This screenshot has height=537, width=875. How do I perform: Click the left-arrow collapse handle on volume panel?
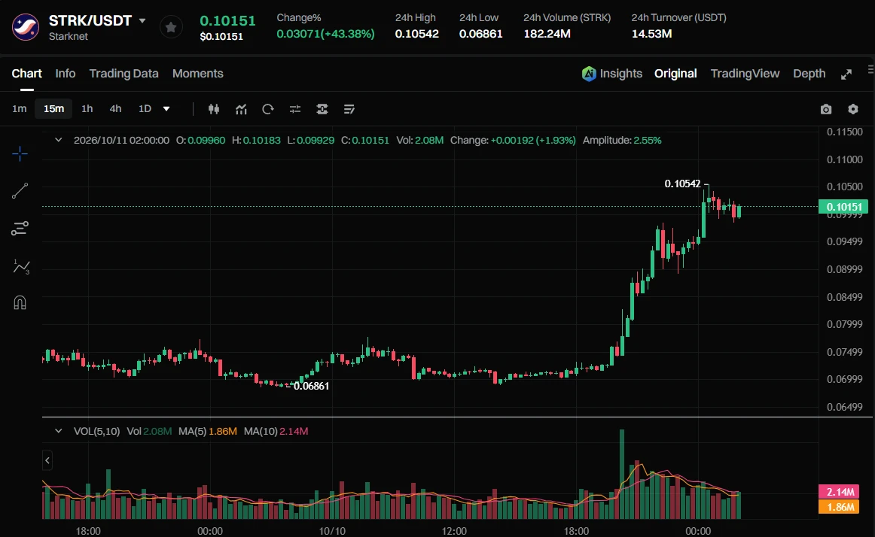click(47, 460)
